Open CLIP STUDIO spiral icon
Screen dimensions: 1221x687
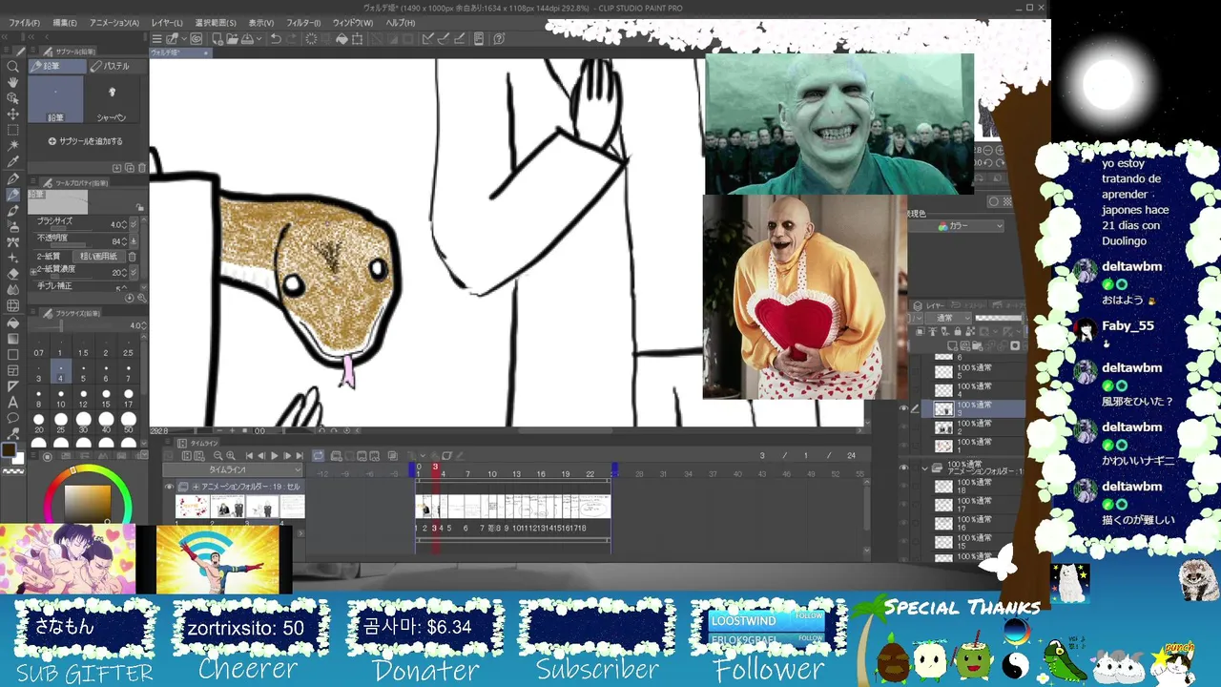[197, 39]
